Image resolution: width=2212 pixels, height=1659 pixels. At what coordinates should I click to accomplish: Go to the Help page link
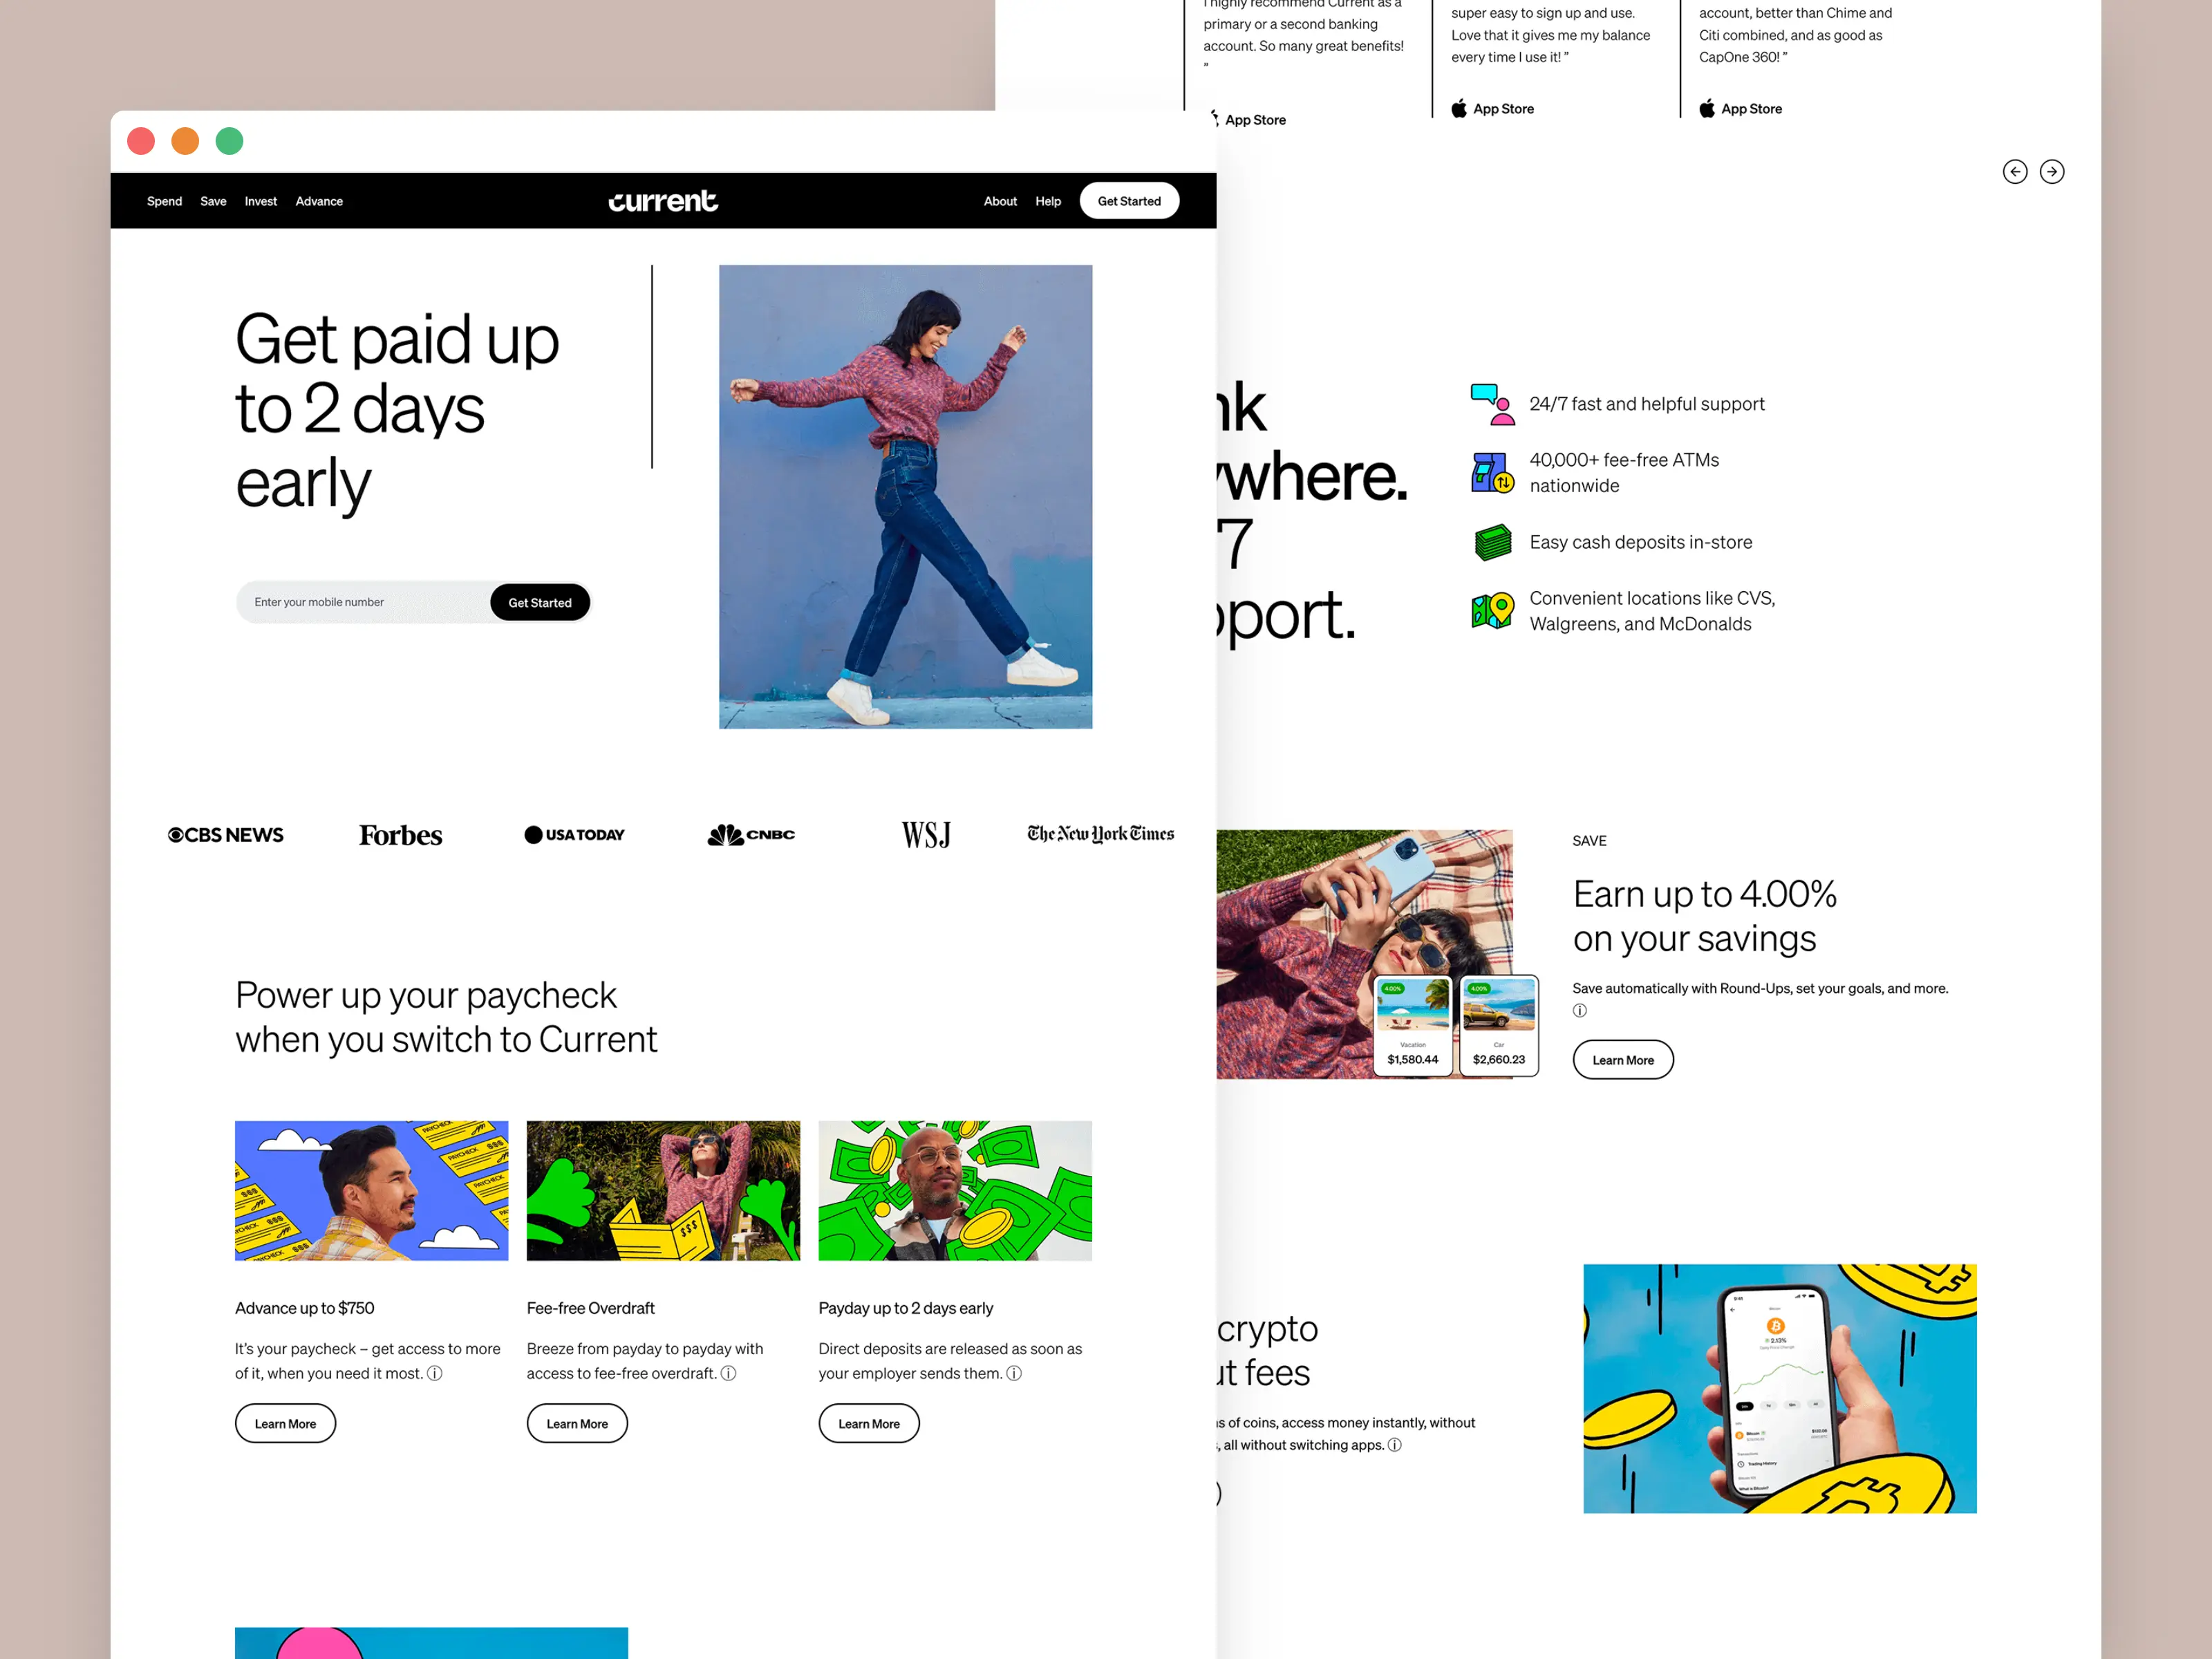(1048, 201)
